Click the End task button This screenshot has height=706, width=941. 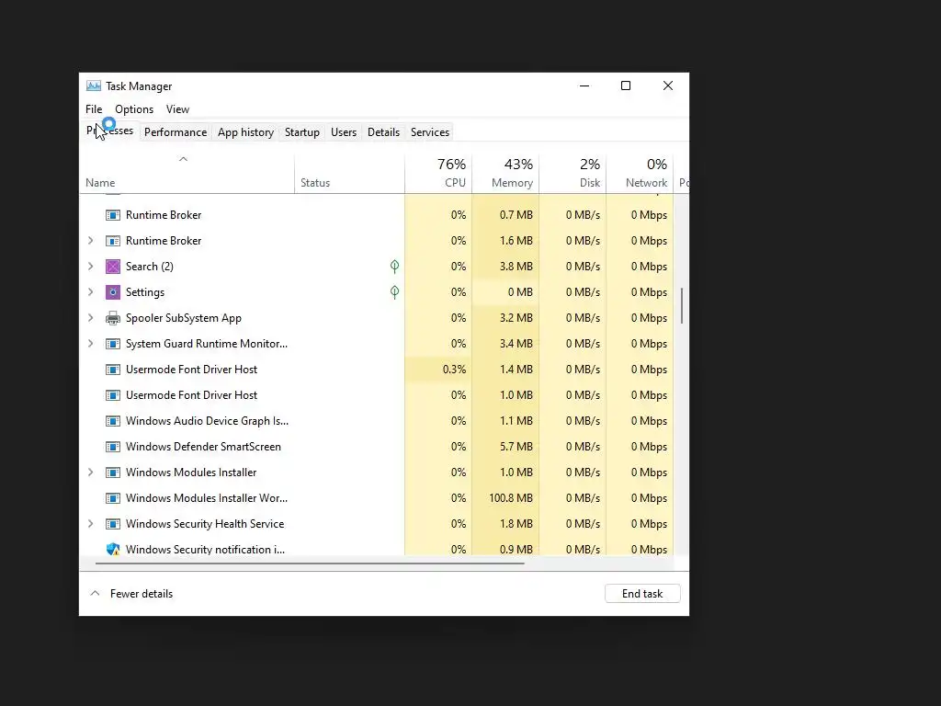click(642, 594)
